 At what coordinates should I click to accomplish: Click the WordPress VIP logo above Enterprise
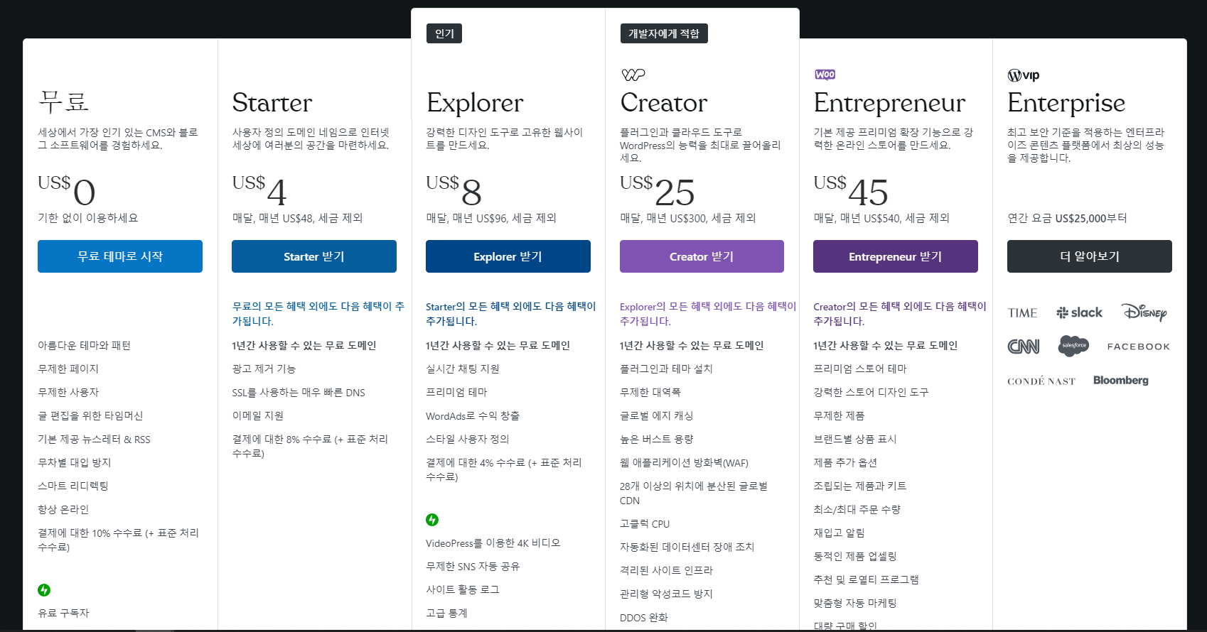1024,75
